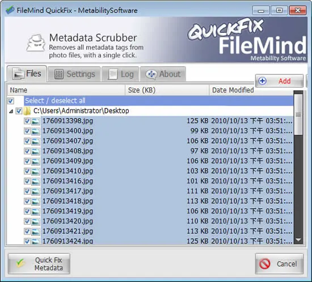Click image icon of 1760913416.jpg
The width and height of the screenshot is (312, 282).
pyautogui.click(x=36, y=182)
